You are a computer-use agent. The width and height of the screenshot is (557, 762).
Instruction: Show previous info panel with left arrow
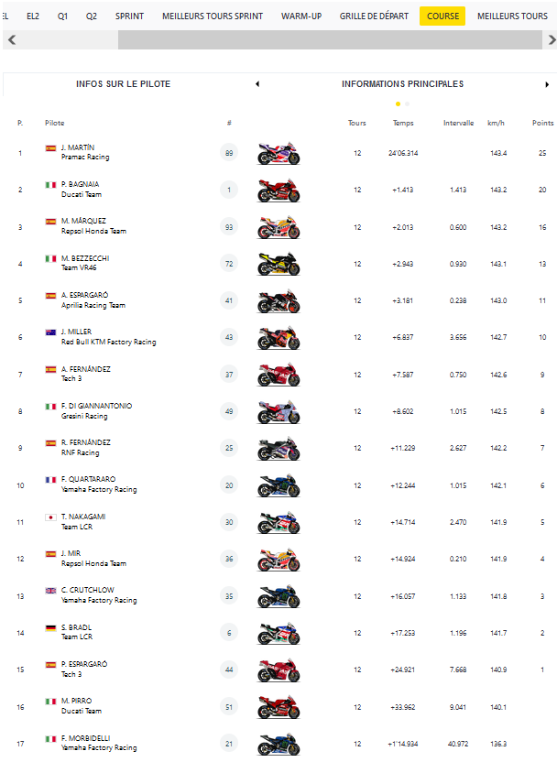257,84
